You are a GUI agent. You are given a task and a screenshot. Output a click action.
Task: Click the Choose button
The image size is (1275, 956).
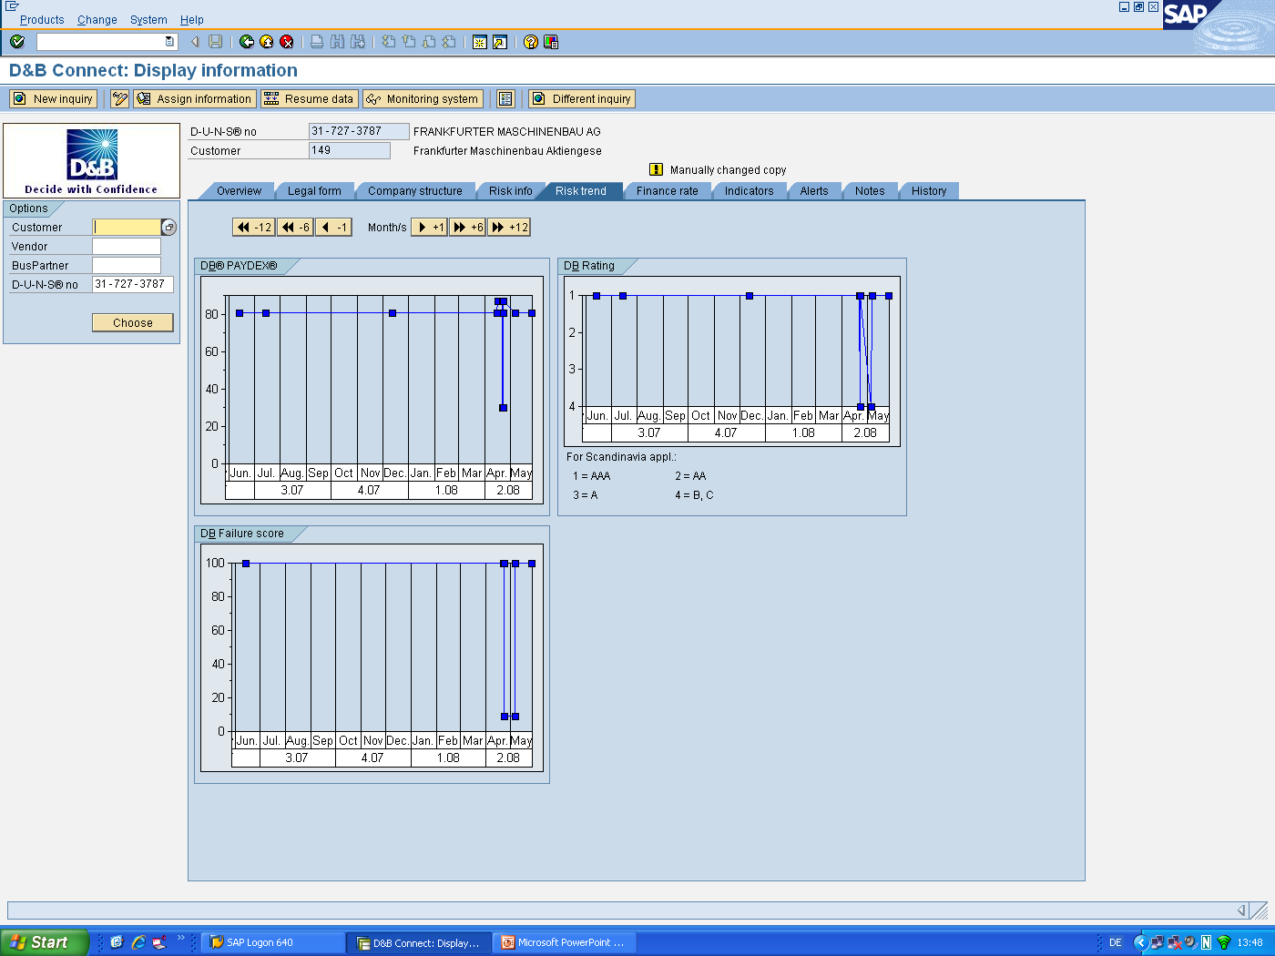click(133, 322)
